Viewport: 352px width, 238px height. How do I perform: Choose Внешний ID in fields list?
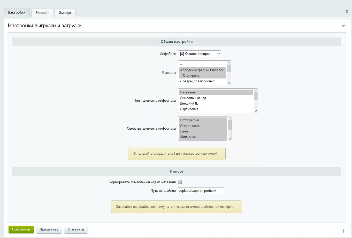pos(189,104)
